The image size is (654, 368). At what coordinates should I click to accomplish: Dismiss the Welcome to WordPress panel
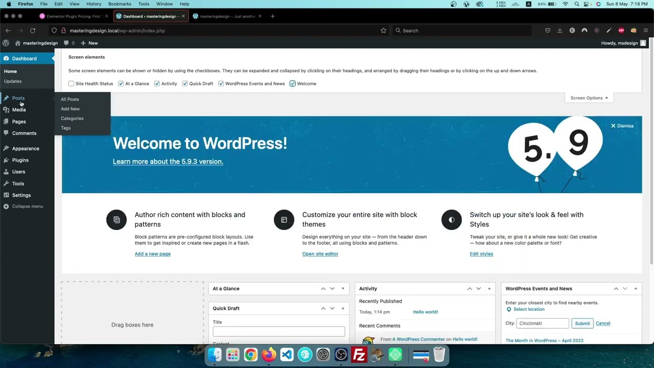click(x=622, y=126)
